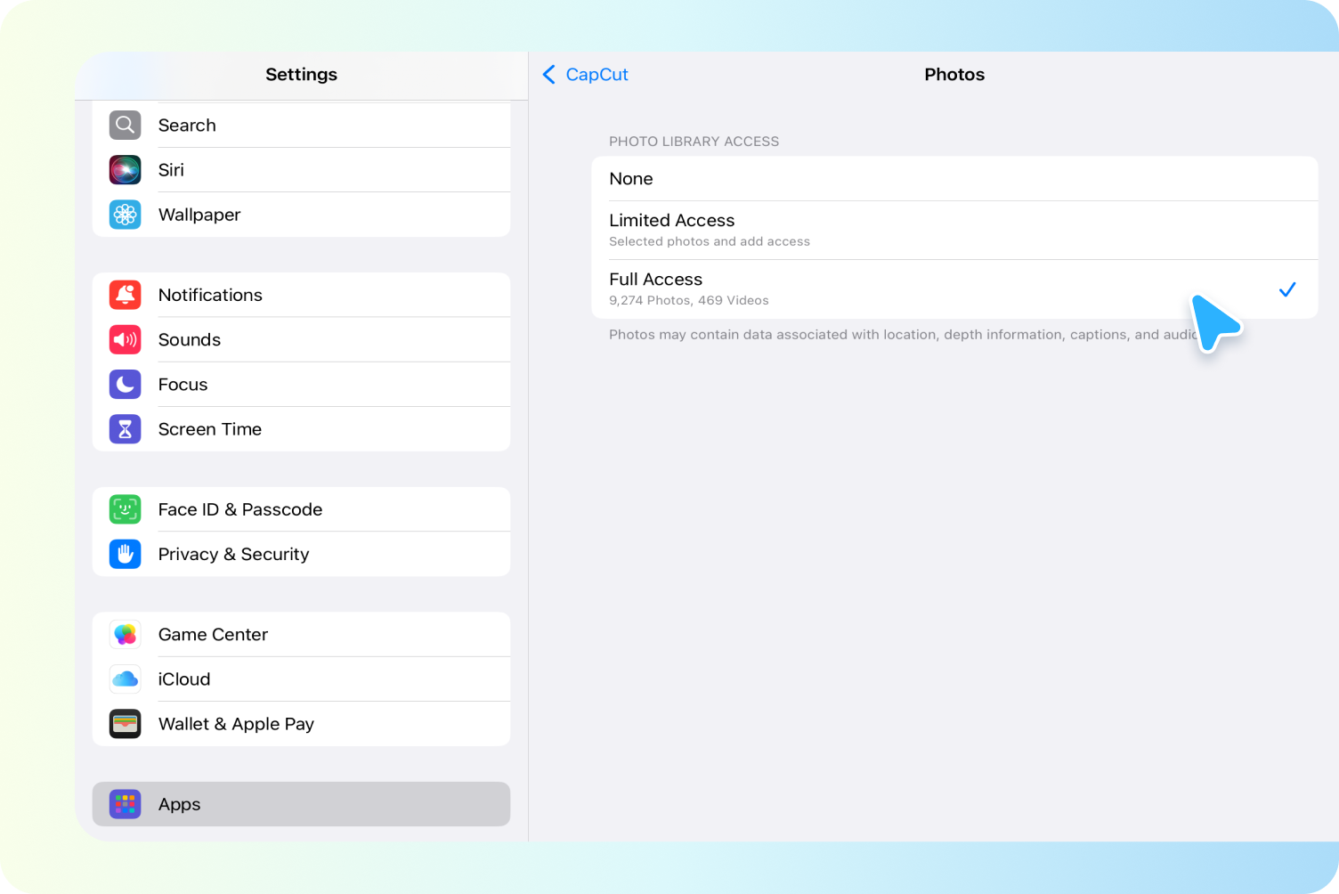Open the Search settings via magnifier icon
The image size is (1339, 894).
point(125,125)
